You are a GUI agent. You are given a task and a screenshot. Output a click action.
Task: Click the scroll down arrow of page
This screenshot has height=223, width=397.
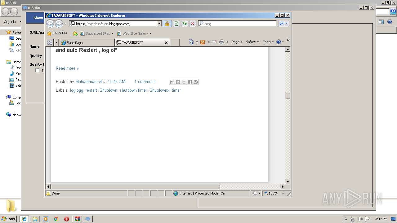[x=288, y=182]
